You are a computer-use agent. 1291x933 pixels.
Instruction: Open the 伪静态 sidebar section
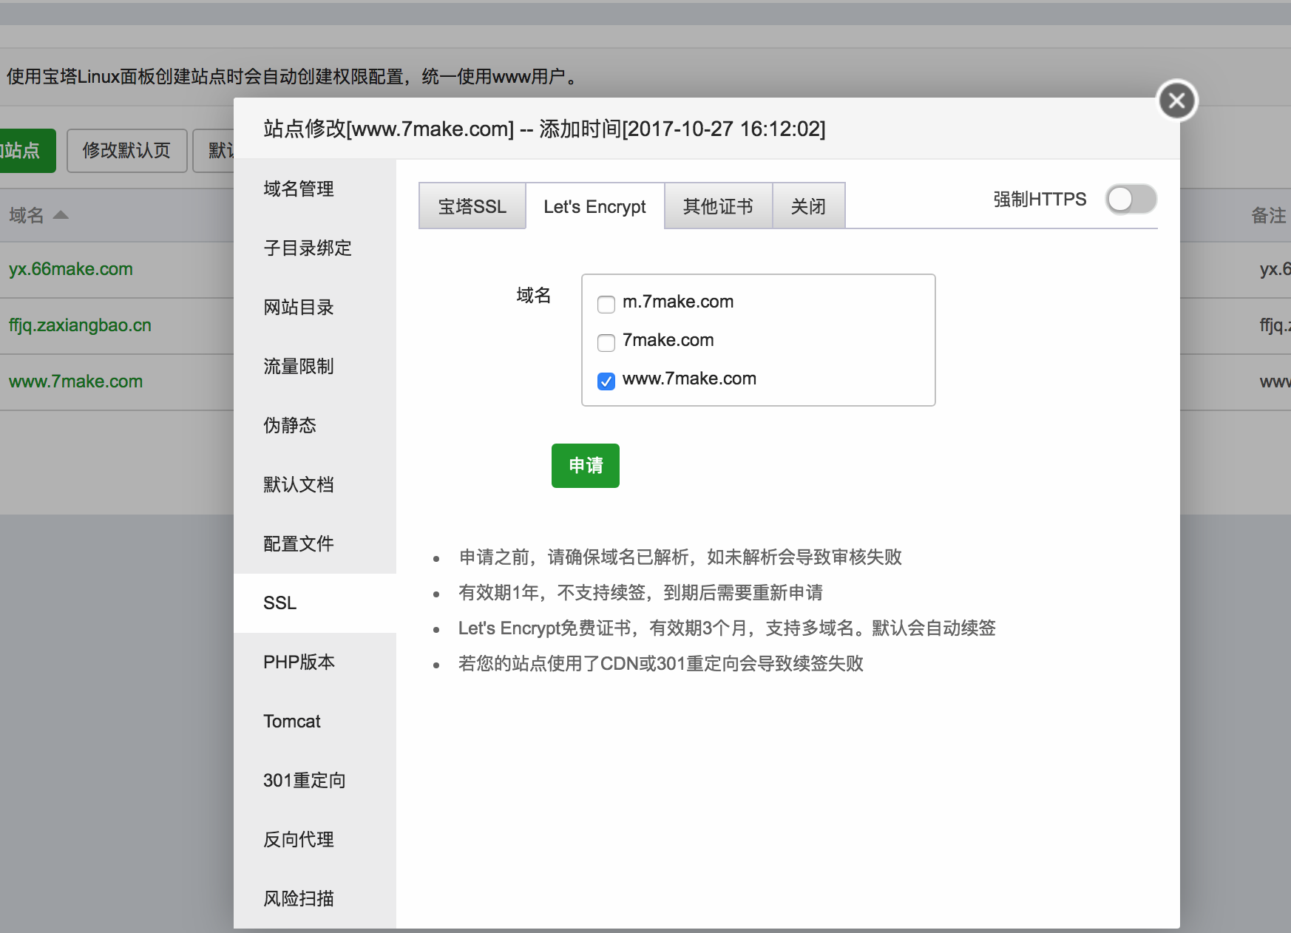coord(290,426)
